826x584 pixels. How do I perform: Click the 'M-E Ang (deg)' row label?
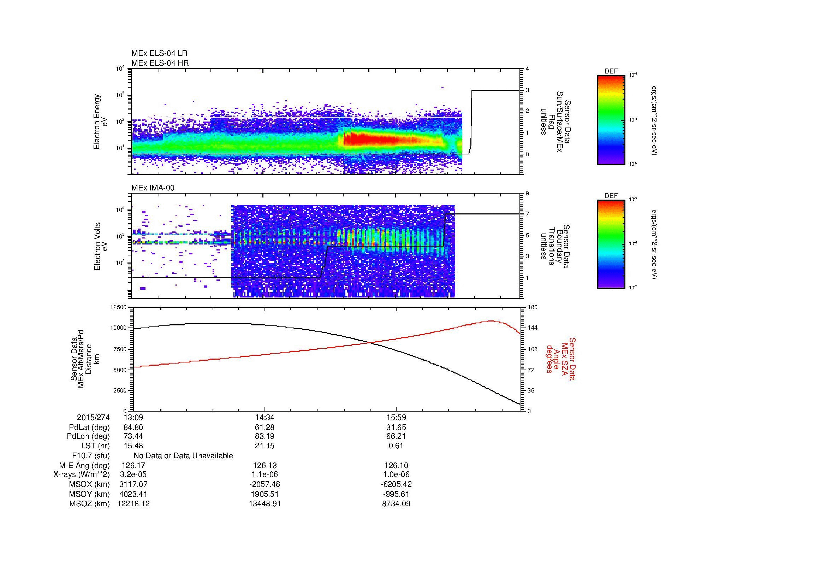click(x=84, y=466)
